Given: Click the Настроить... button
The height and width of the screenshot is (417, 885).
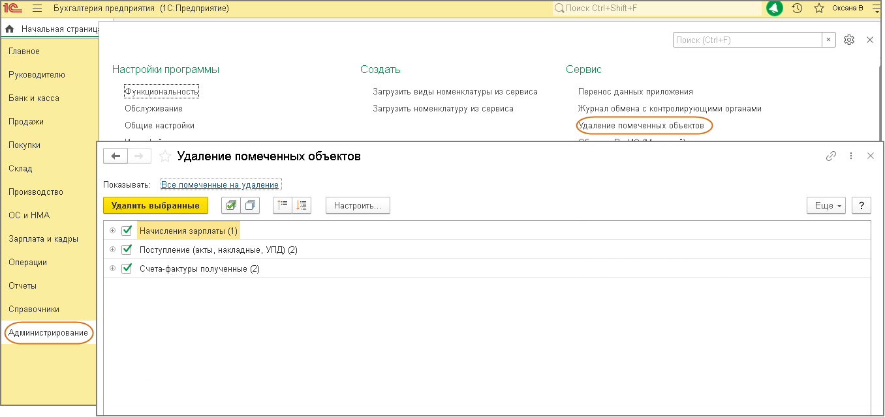Looking at the screenshot, I should [x=358, y=205].
